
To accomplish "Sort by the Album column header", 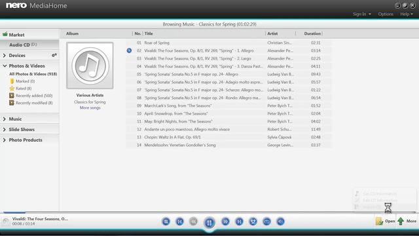I will [x=73, y=33].
